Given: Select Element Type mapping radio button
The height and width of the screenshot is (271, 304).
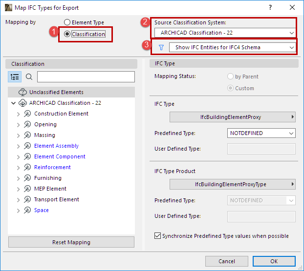Looking at the screenshot, I should [67, 22].
